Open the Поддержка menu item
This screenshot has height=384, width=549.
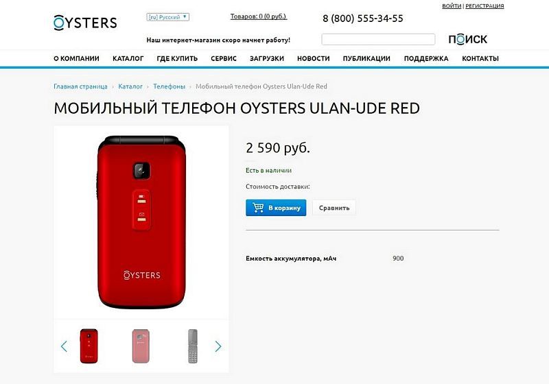click(x=426, y=58)
